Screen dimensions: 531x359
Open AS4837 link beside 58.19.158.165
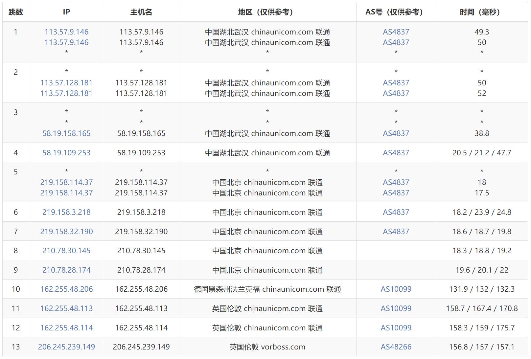(x=396, y=133)
